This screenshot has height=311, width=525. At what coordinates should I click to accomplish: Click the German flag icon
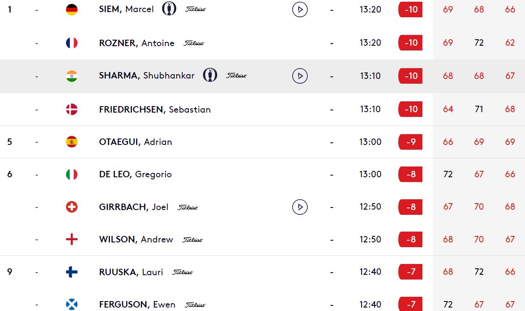72,9
